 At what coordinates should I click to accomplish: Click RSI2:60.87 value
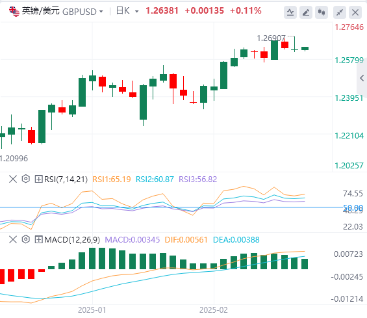pyautogui.click(x=155, y=179)
